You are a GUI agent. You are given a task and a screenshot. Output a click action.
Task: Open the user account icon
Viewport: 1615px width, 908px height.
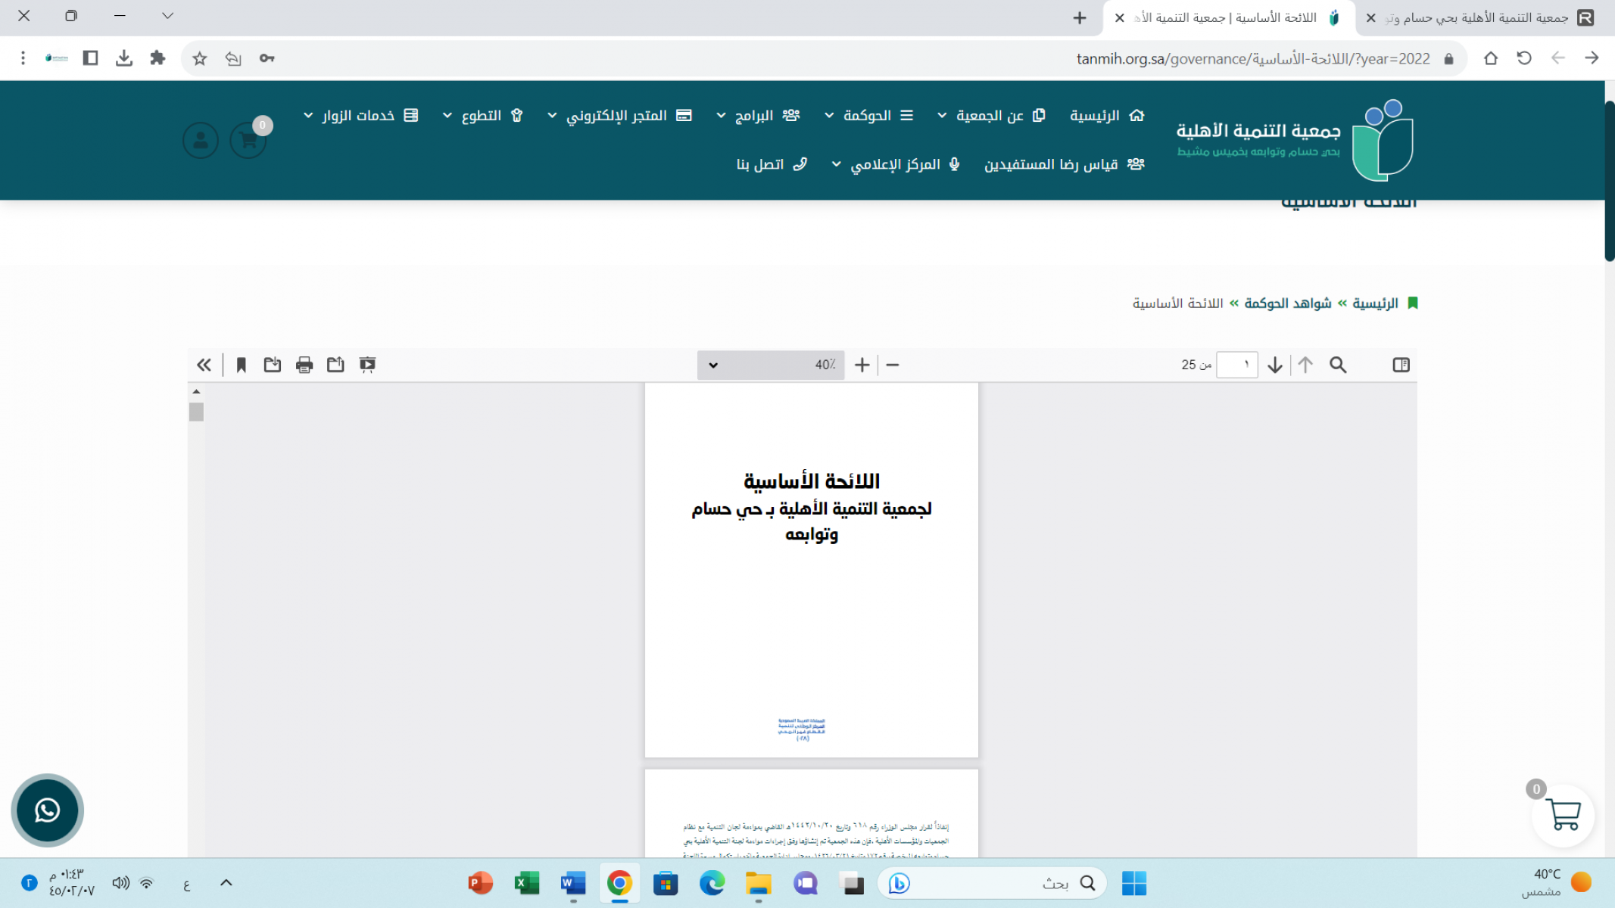pos(201,140)
